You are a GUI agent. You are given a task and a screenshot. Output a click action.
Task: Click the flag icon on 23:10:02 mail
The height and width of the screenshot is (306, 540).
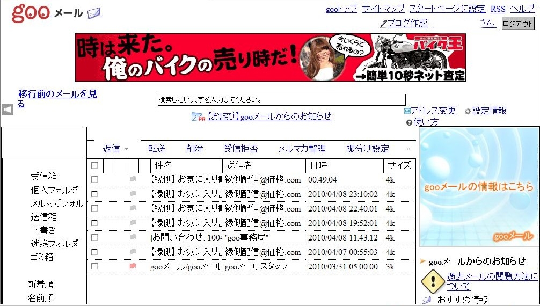point(132,194)
